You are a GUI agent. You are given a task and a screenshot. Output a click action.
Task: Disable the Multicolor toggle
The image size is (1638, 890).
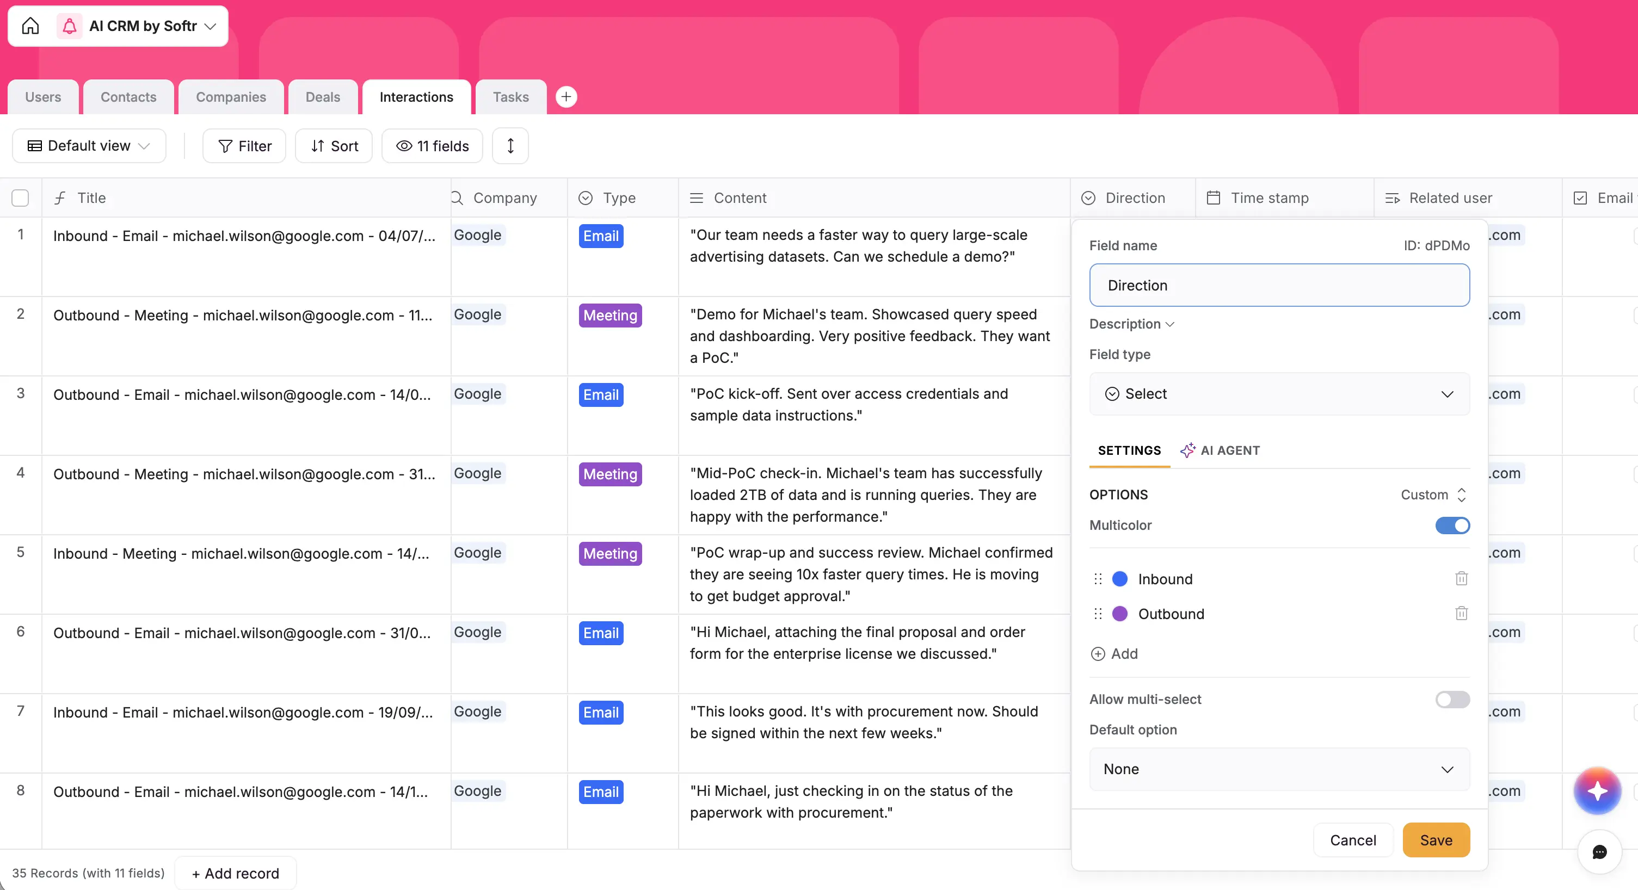1452,525
